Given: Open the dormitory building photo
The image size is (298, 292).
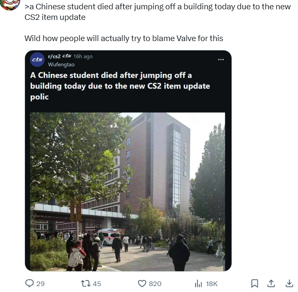Looking at the screenshot, I should (127, 192).
